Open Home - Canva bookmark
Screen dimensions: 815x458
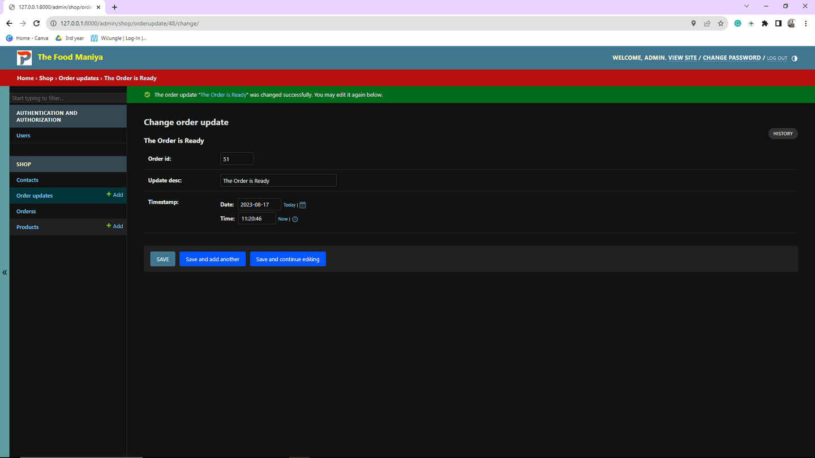(27, 38)
